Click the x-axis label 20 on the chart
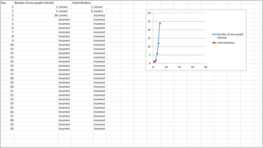The image size is (263, 148). click(179, 67)
